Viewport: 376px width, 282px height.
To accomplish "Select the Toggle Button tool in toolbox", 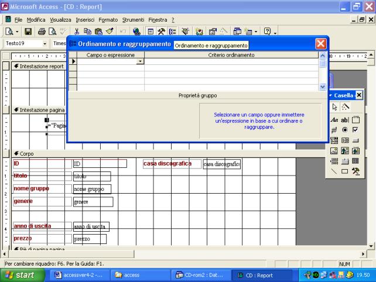I will click(334, 130).
